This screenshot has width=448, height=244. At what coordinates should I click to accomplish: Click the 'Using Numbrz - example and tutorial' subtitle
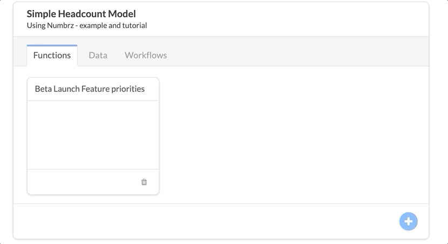pyautogui.click(x=87, y=25)
